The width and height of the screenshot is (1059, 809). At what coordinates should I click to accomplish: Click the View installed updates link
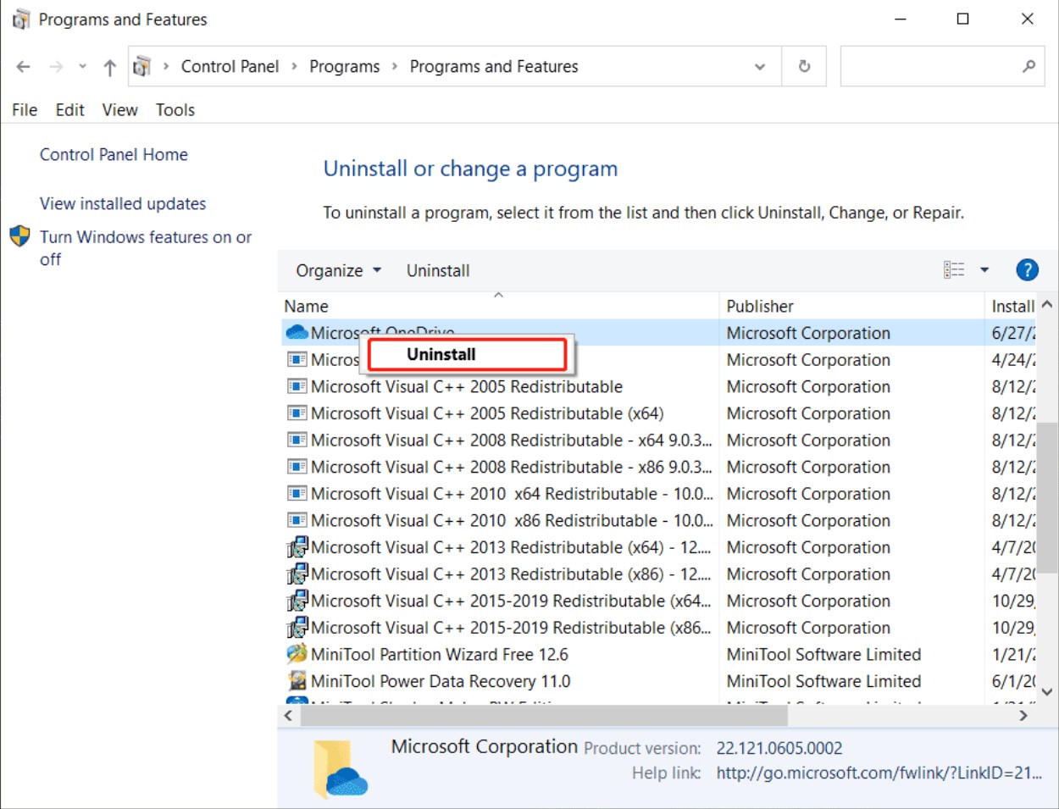123,203
